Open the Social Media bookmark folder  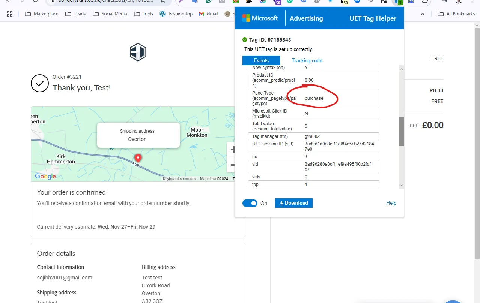point(110,14)
